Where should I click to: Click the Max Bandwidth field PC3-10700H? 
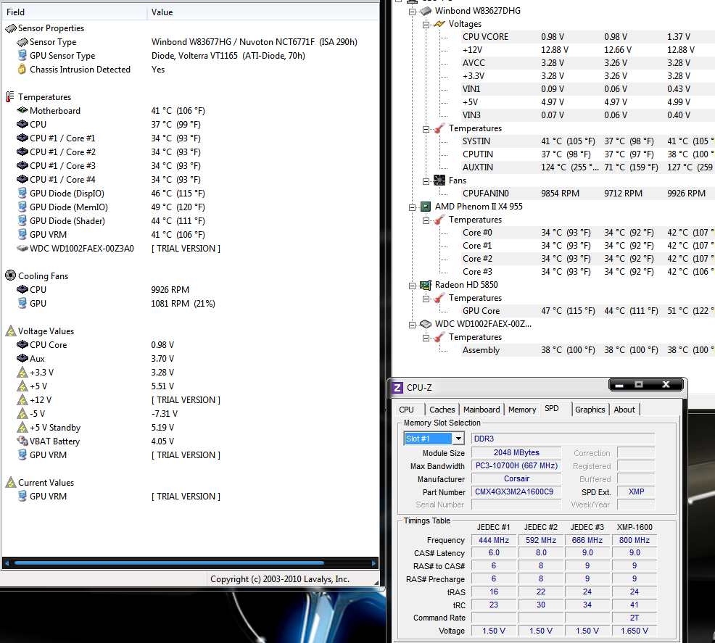pos(516,465)
